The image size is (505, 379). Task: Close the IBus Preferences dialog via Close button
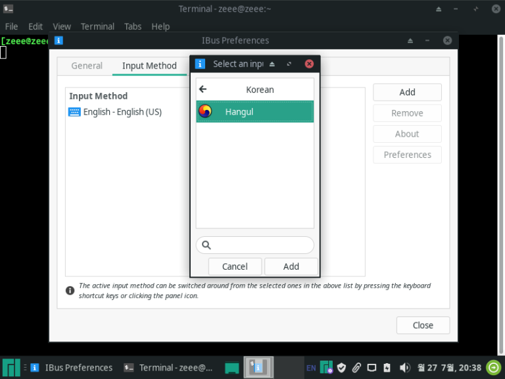point(423,325)
